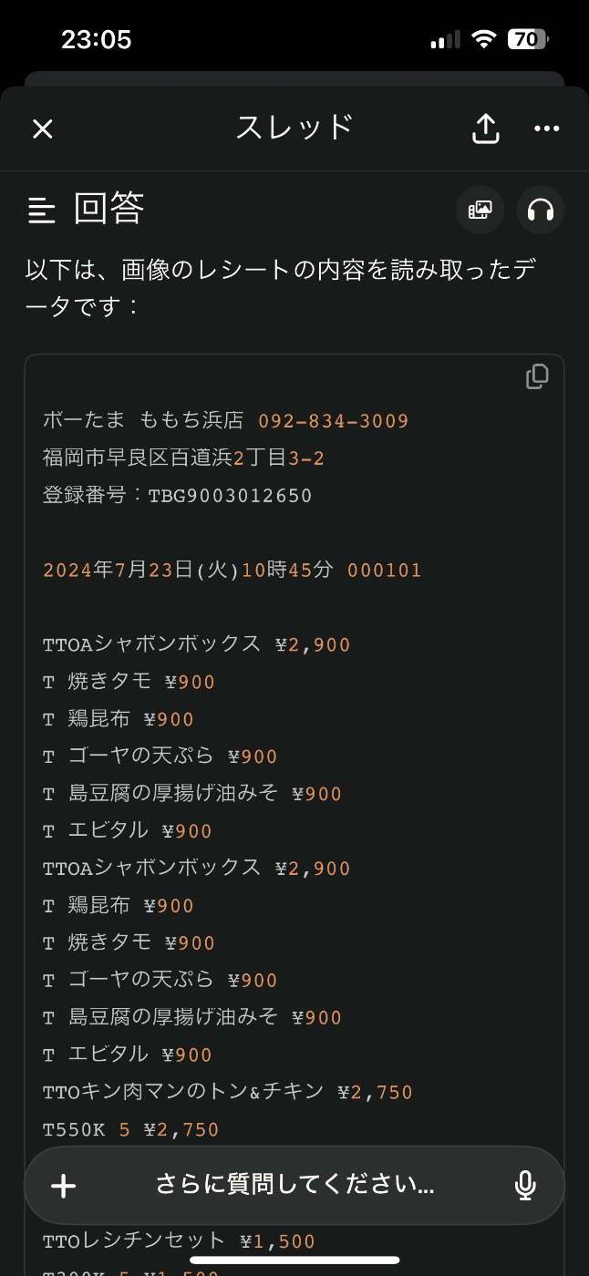The width and height of the screenshot is (589, 1276).
Task: Copy the code block with the copy icon
Action: pos(537,376)
